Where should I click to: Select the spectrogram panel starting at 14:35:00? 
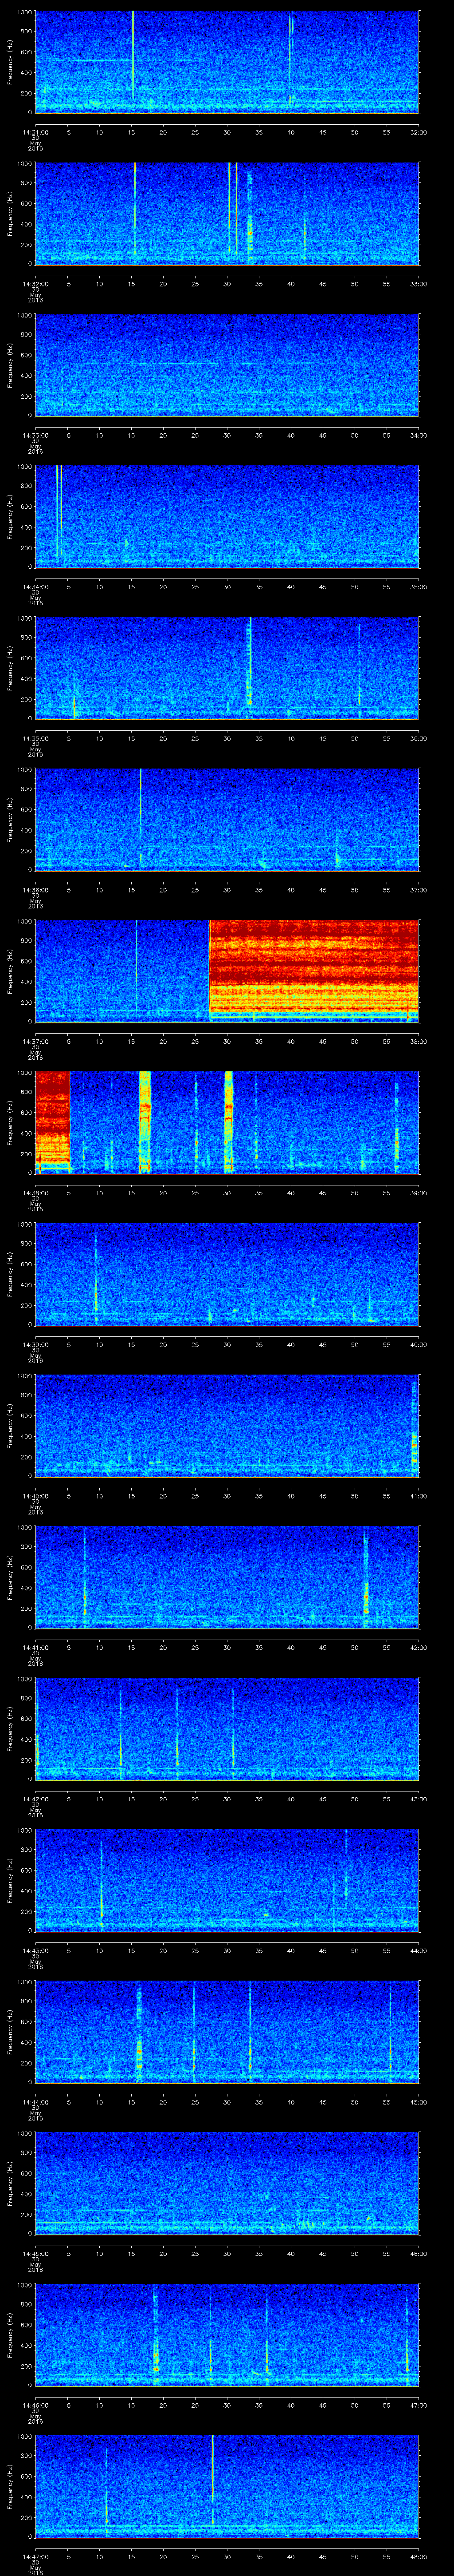pyautogui.click(x=227, y=668)
